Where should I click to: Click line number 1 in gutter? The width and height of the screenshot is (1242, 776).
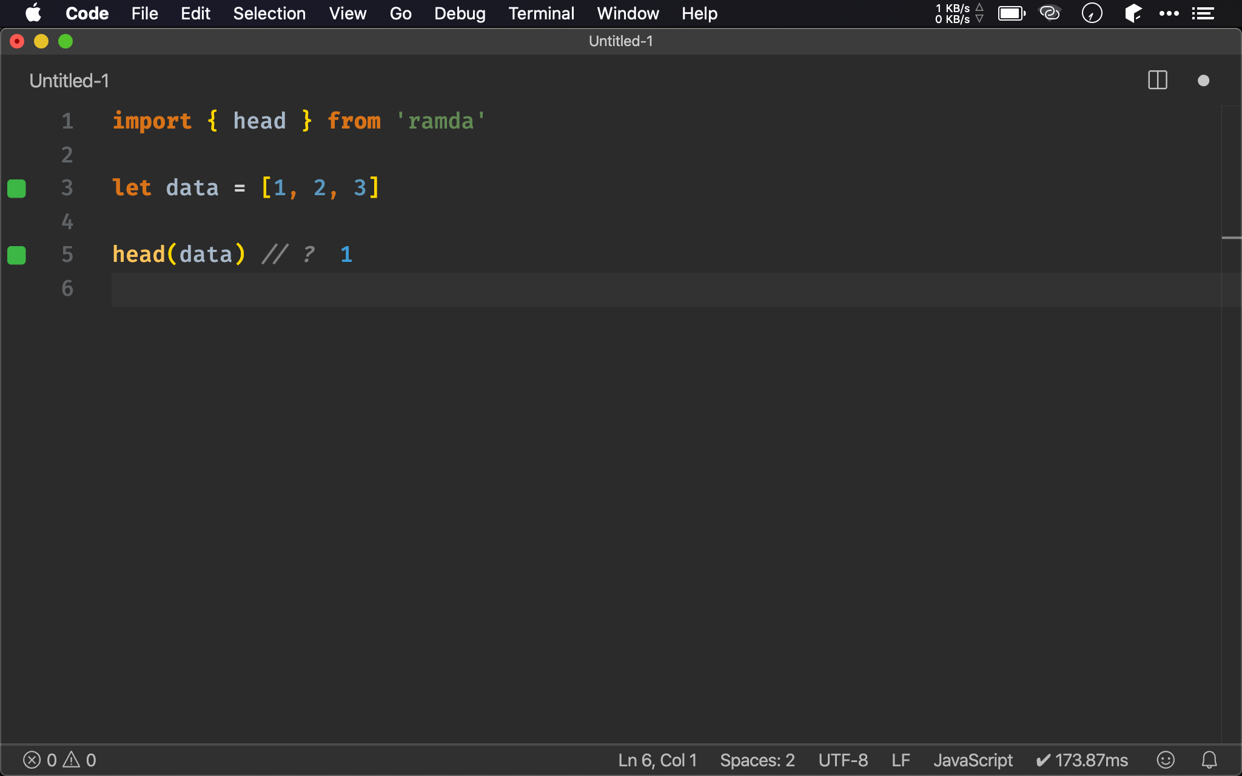pos(67,121)
